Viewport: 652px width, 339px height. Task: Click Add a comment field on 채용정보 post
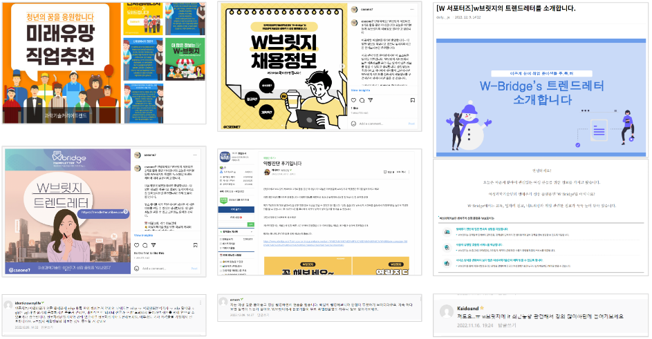click(x=371, y=124)
